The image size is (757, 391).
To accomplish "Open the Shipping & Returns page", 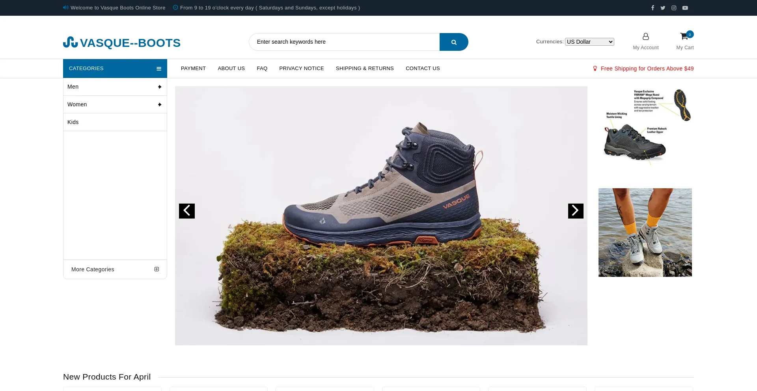I will pos(365,69).
